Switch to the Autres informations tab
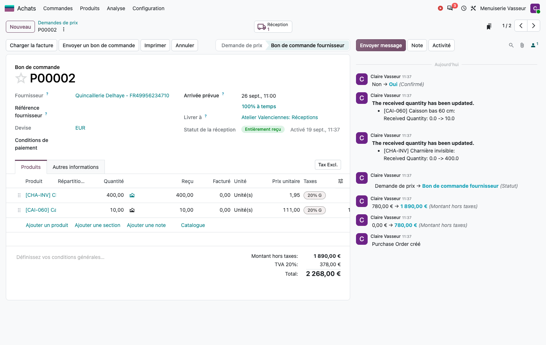546x345 pixels. point(76,167)
